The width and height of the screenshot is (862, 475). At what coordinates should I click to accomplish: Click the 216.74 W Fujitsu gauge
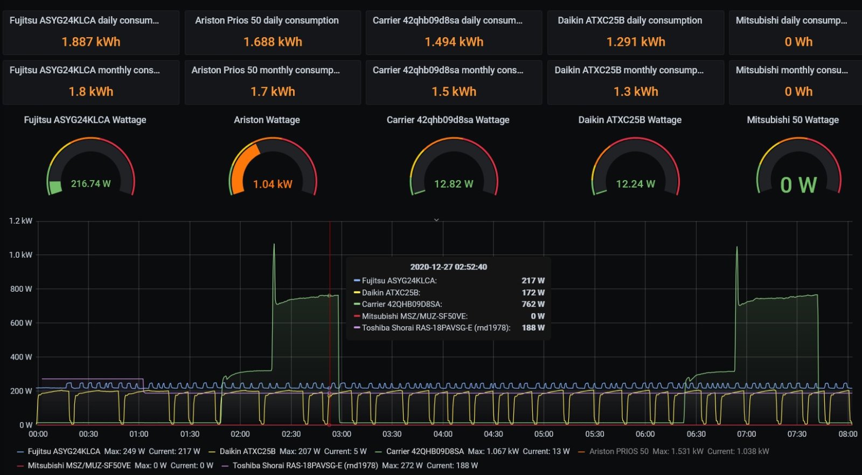pos(91,167)
